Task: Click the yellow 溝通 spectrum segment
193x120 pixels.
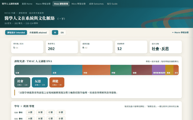Action: click(169, 70)
